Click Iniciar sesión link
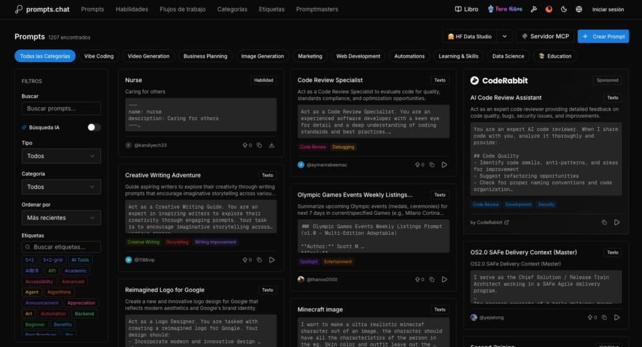The height and width of the screenshot is (347, 642). click(608, 9)
